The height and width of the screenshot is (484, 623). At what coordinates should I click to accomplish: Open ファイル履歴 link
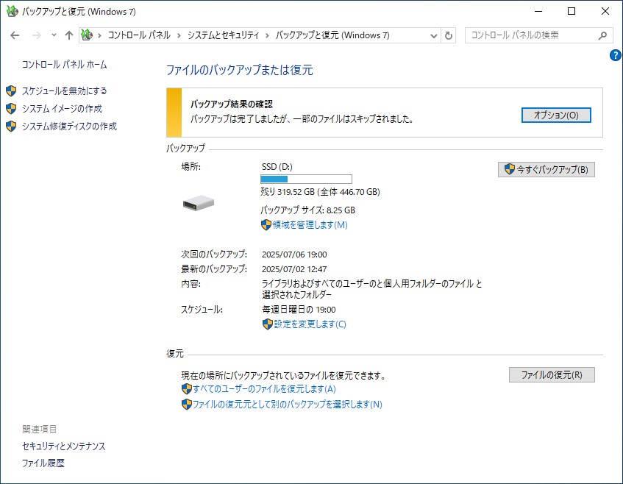click(x=43, y=463)
